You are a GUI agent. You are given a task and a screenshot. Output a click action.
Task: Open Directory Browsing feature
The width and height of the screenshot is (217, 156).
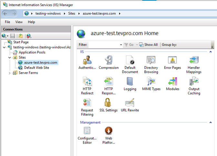[x=151, y=64]
